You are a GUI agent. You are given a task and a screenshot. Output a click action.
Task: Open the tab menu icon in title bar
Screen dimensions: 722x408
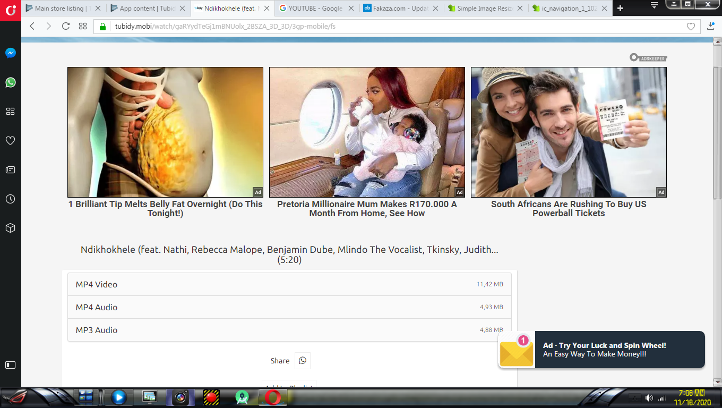pos(654,5)
